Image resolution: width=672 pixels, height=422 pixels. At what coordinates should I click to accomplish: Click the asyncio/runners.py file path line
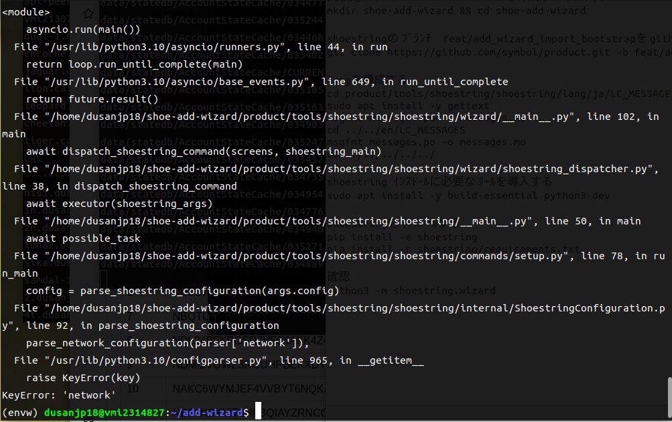(x=200, y=47)
